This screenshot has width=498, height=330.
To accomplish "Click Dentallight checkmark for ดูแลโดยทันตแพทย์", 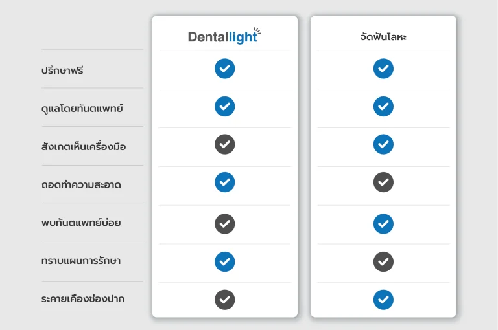I will click(224, 106).
